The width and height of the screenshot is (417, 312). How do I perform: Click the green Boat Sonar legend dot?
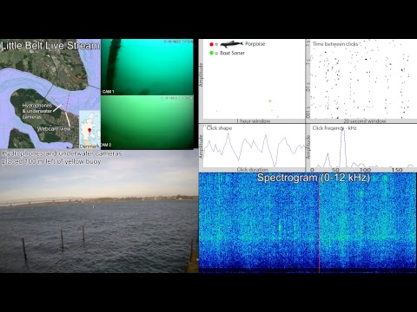[211, 53]
